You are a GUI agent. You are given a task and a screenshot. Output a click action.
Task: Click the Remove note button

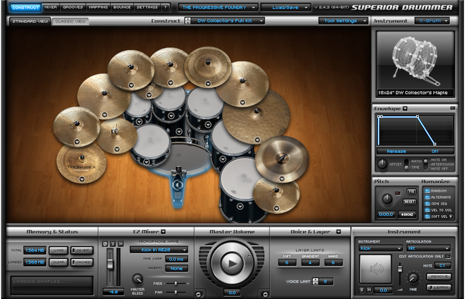coord(439,276)
